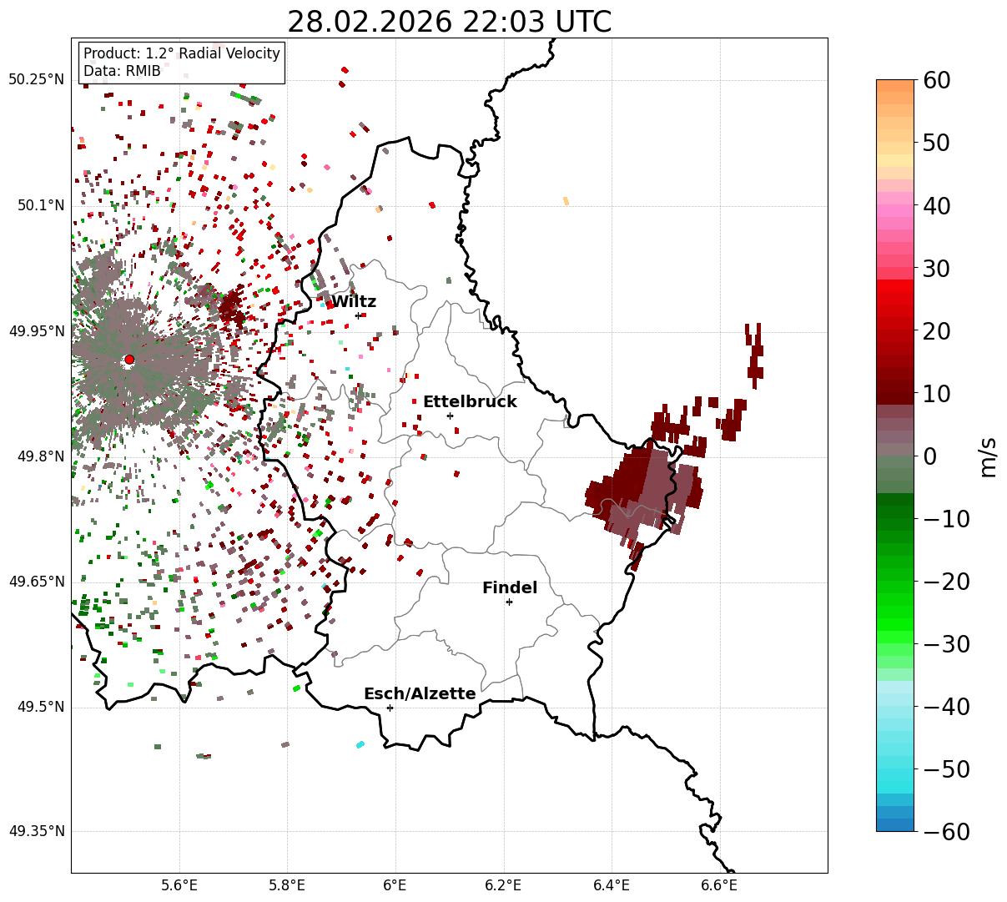Click the Wiltz cross marker
The width and height of the screenshot is (1007, 902).
coord(358,315)
